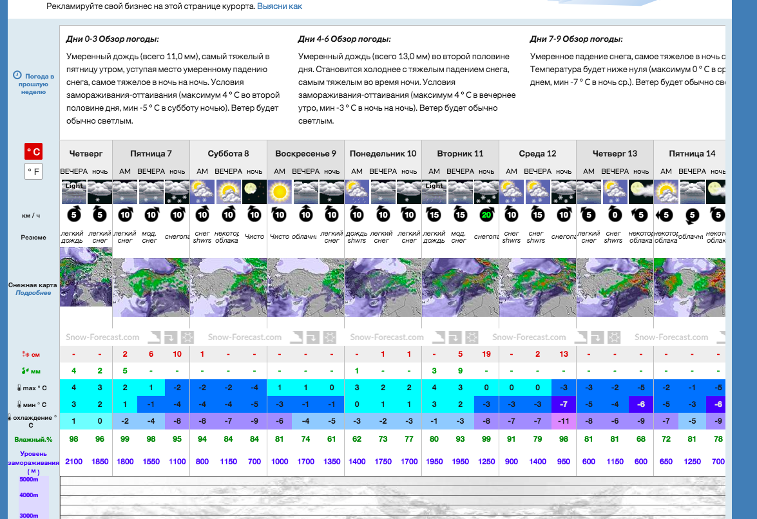Open the Пятница 7 snow map thumbnail
757x519 pixels.
point(151,287)
